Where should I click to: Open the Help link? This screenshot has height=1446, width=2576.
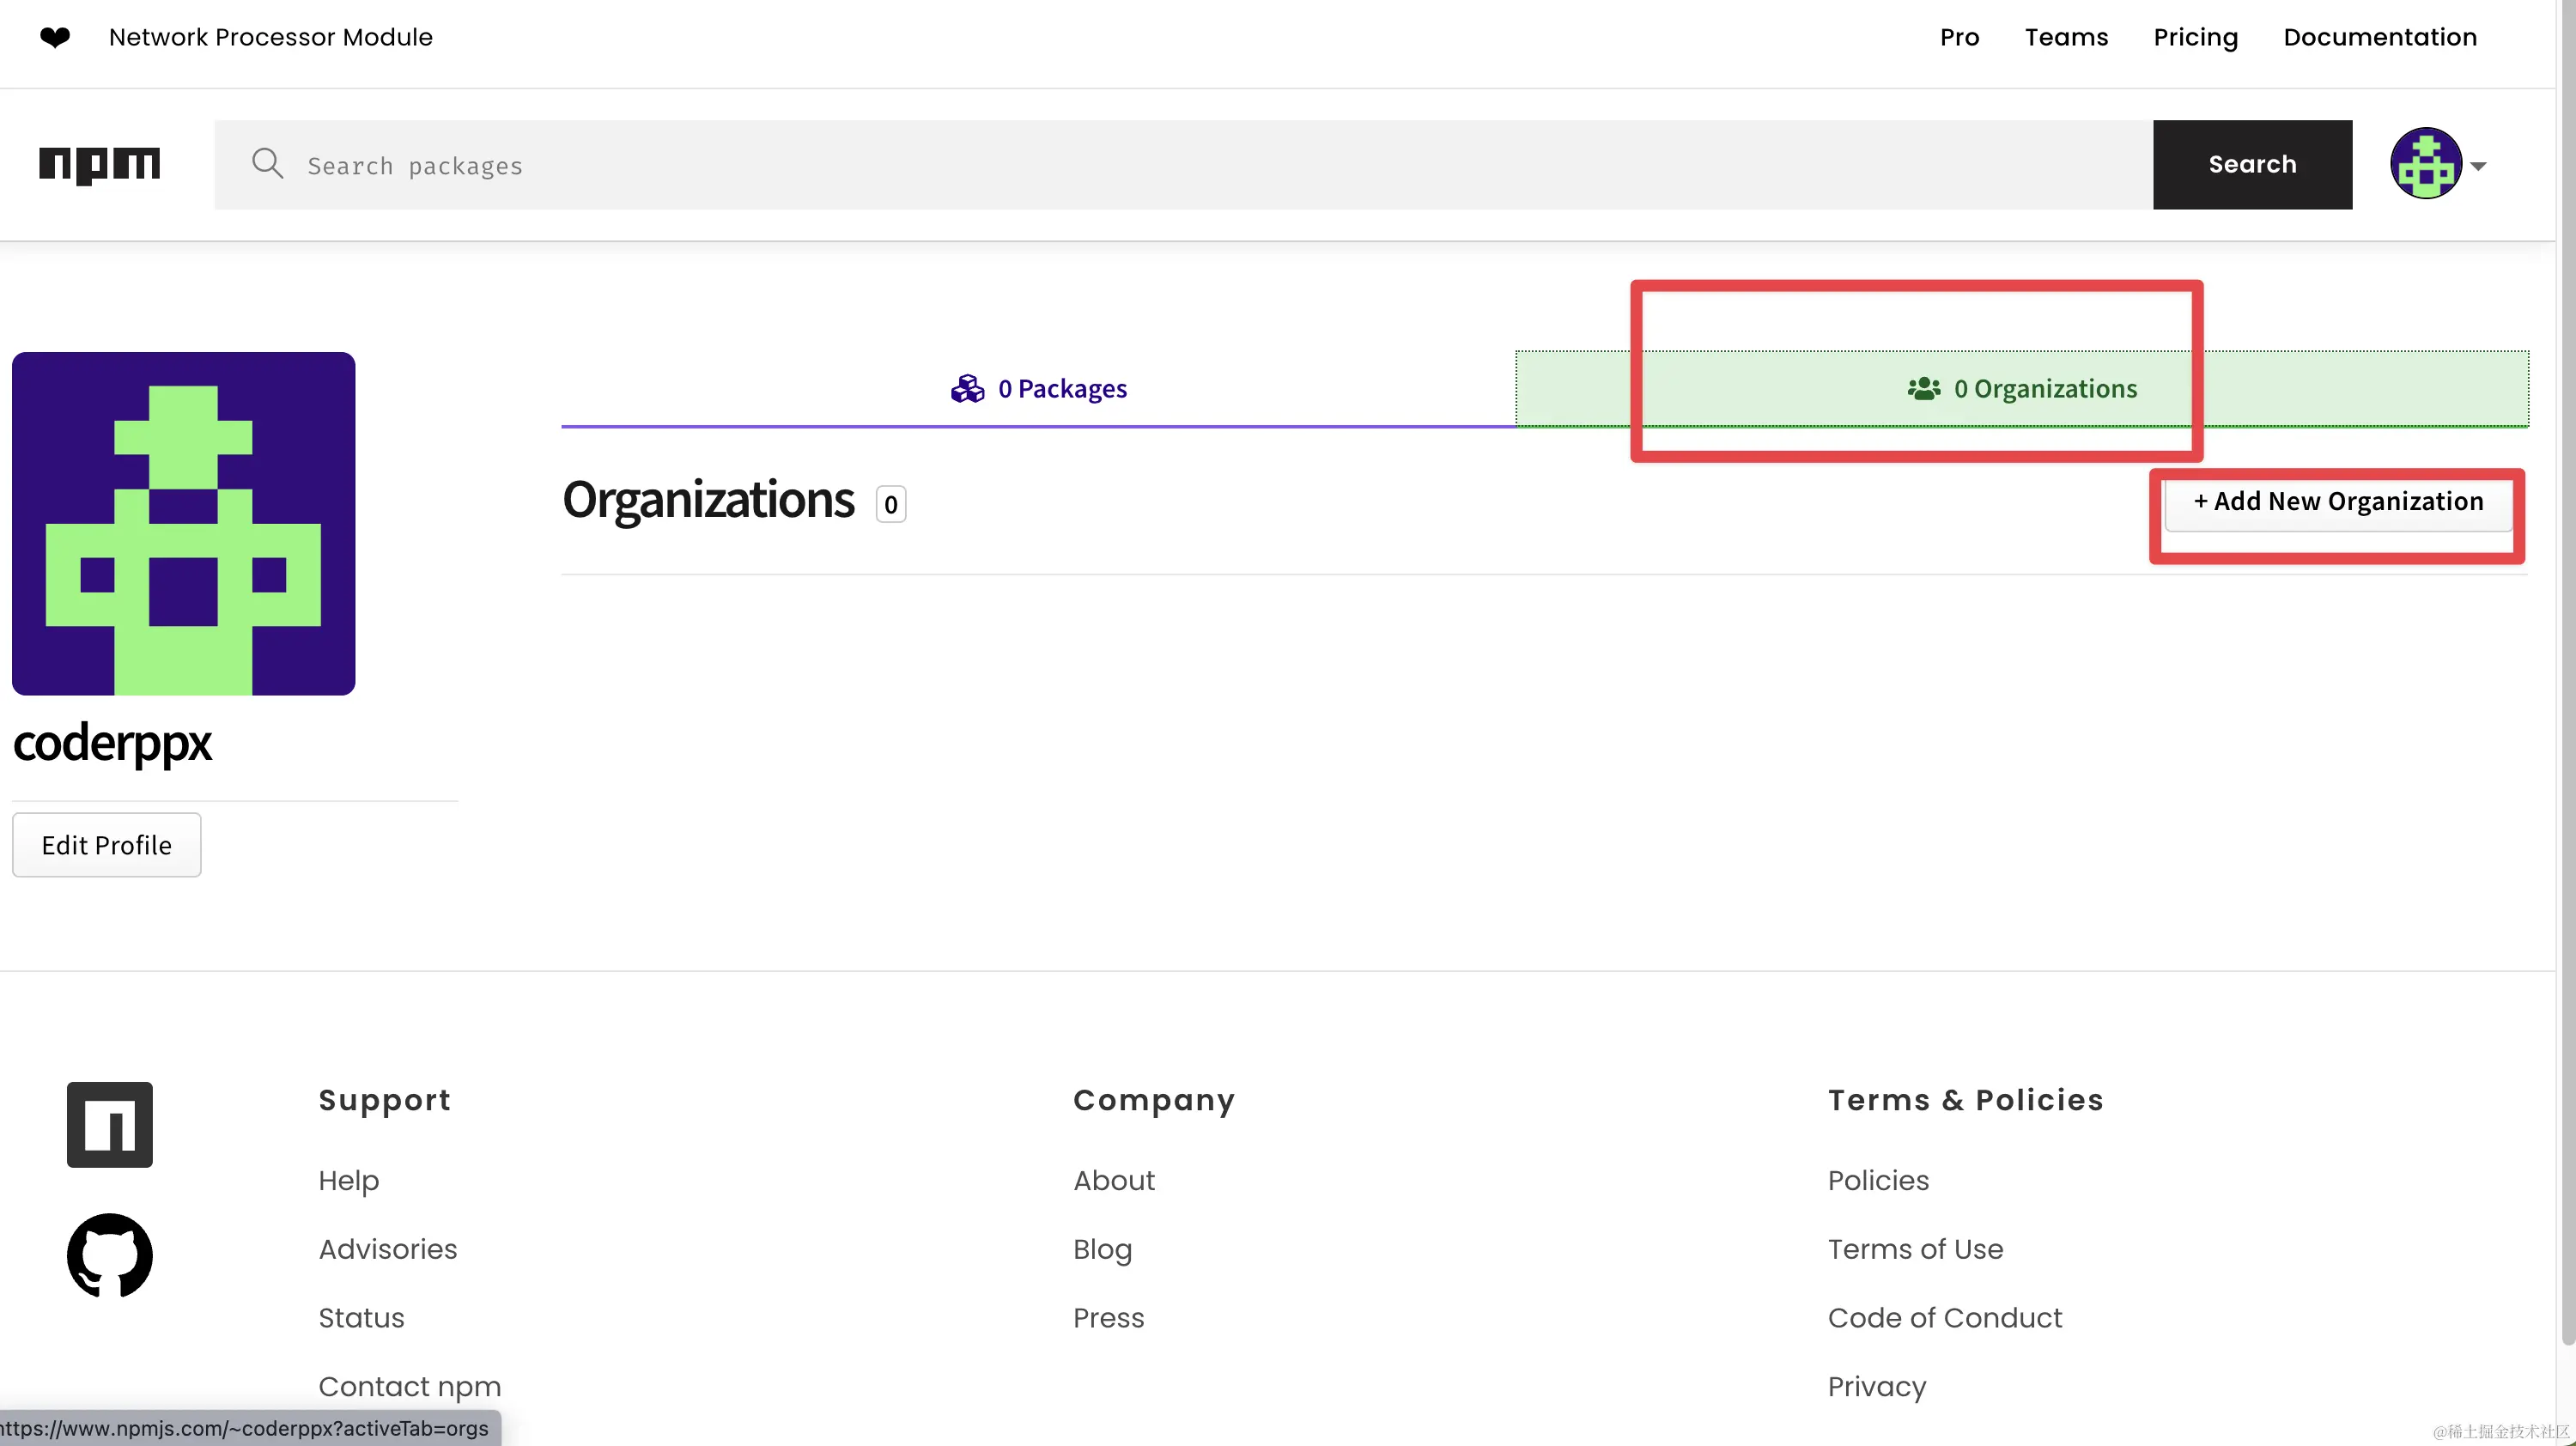tap(348, 1180)
